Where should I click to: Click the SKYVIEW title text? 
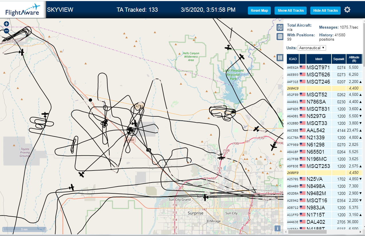pos(60,10)
